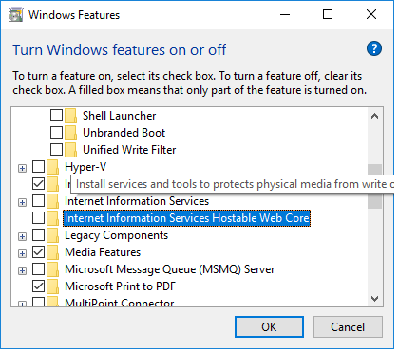Click the Unified Write Filter folder icon

point(70,150)
